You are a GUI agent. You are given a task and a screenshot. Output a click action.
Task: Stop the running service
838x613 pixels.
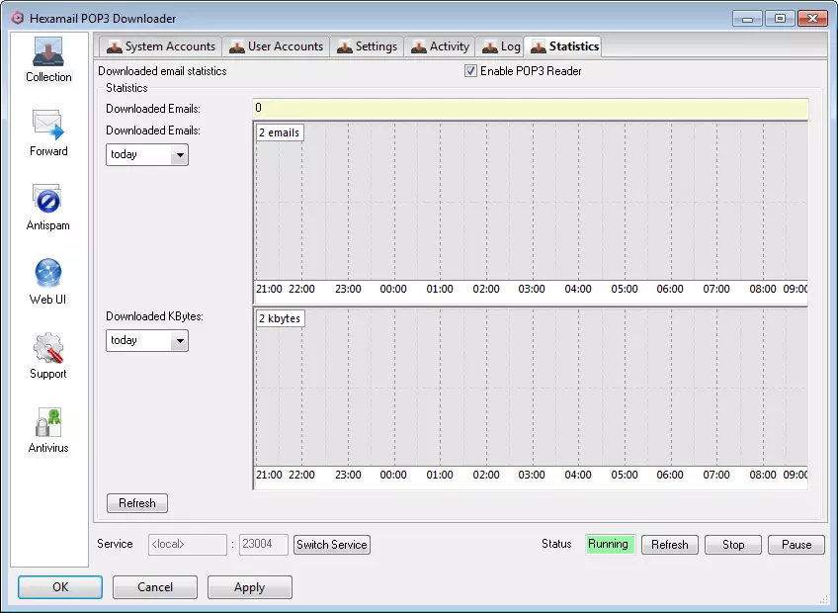click(733, 545)
